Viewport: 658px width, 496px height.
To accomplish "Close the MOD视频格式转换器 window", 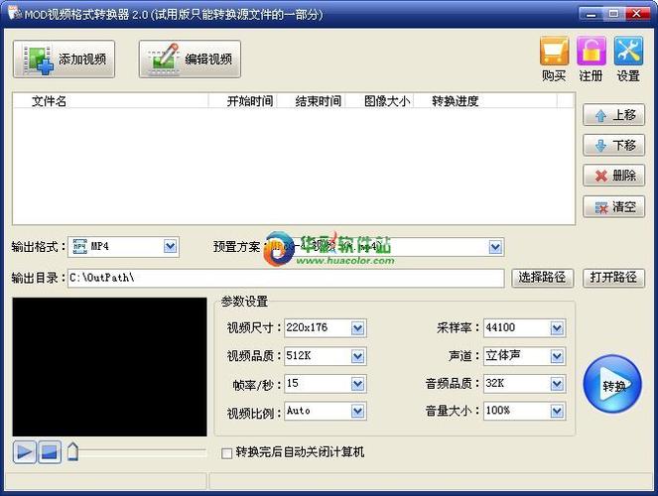I will pos(636,14).
